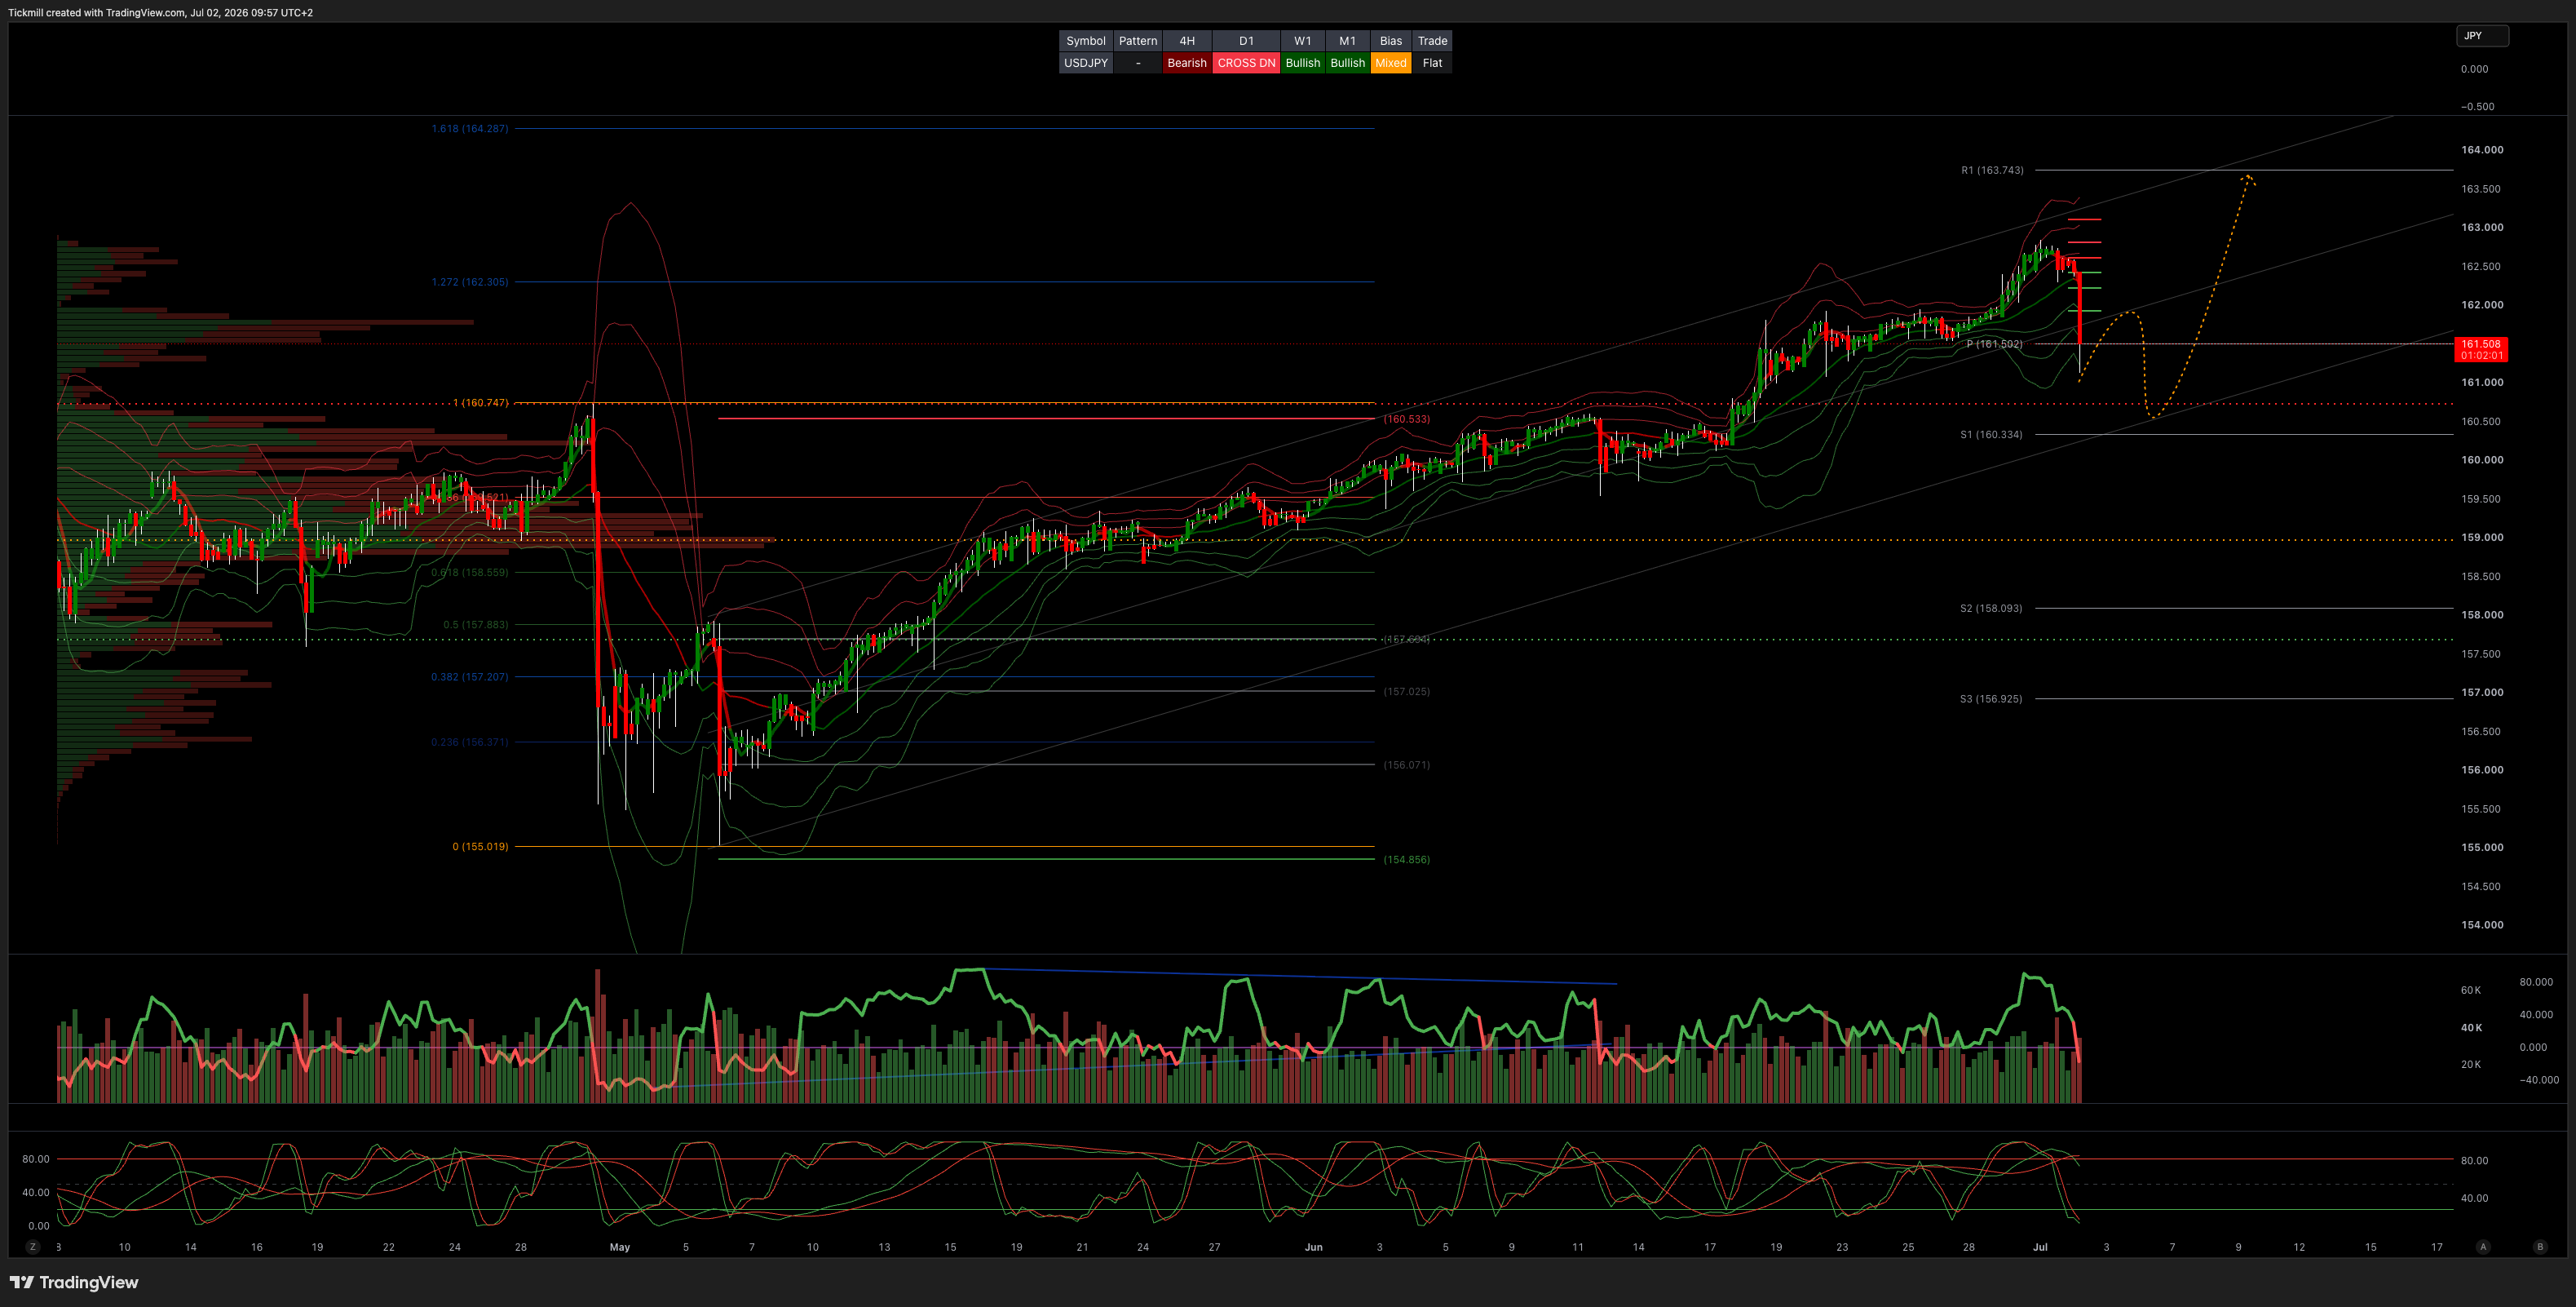The width and height of the screenshot is (2576, 1307).
Task: Toggle the A auto-scale button
Action: coord(2483,1247)
